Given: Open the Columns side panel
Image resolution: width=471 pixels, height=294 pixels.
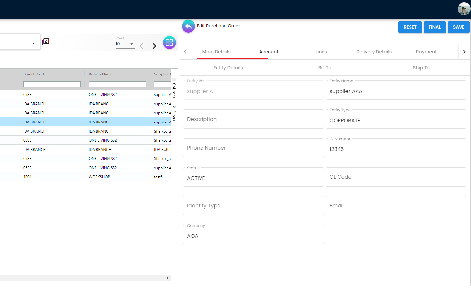Looking at the screenshot, I should click(x=174, y=88).
